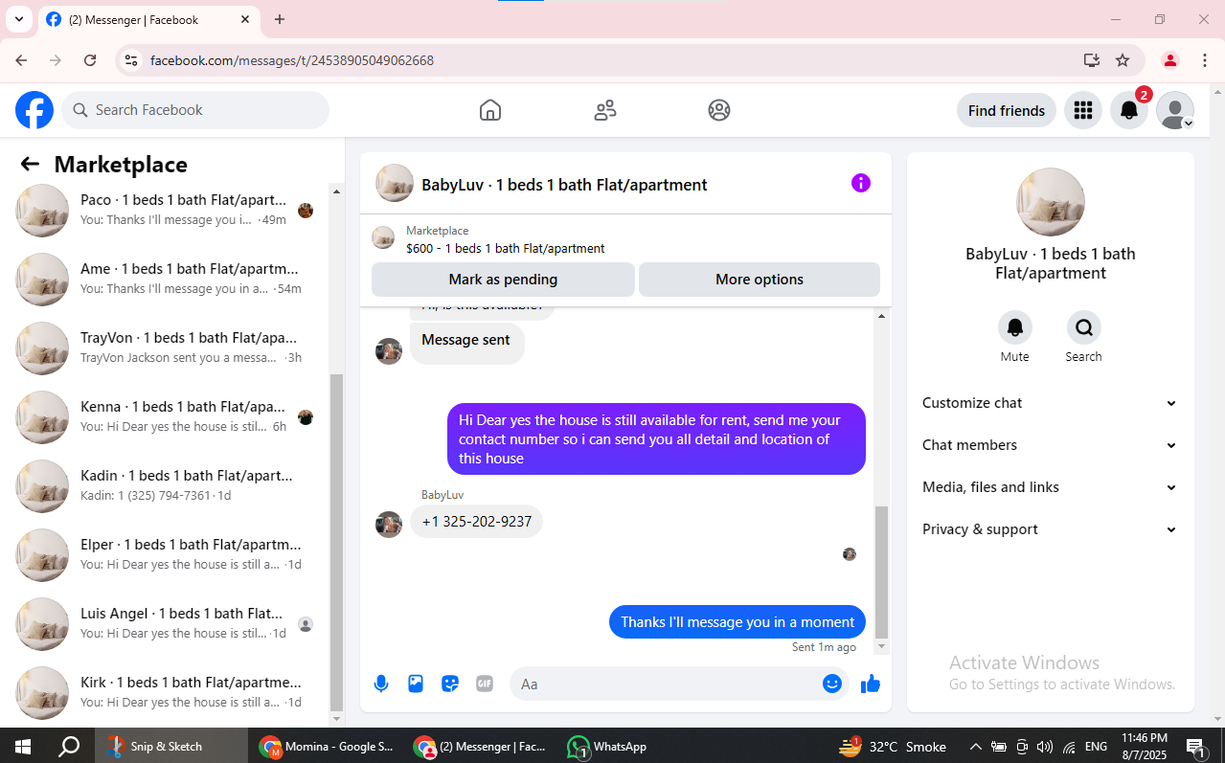Open Chrome profile icon
Image resolution: width=1225 pixels, height=763 pixels.
(1170, 60)
